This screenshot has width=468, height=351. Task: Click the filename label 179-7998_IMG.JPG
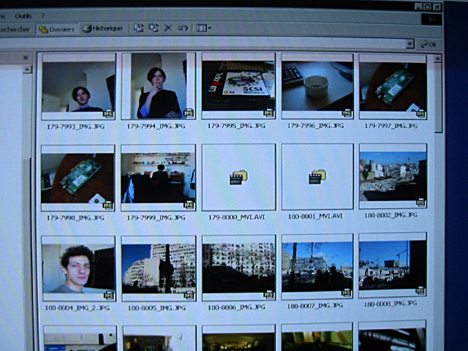pos(75,218)
